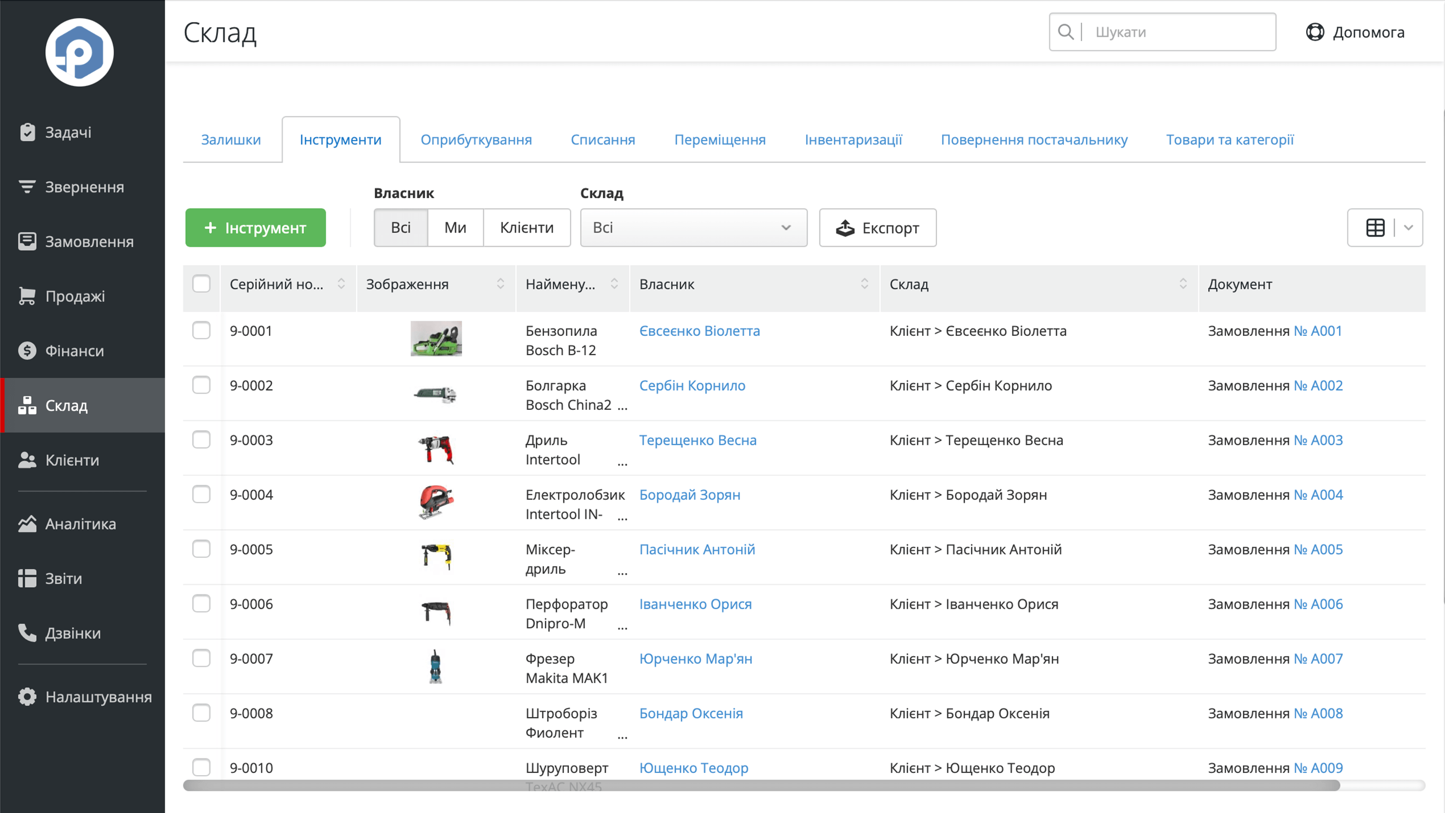Viewport: 1445px width, 813px height.
Task: Check the row 9-0002 checkbox
Action: [x=202, y=385]
